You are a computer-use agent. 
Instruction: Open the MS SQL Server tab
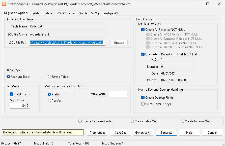(66, 13)
